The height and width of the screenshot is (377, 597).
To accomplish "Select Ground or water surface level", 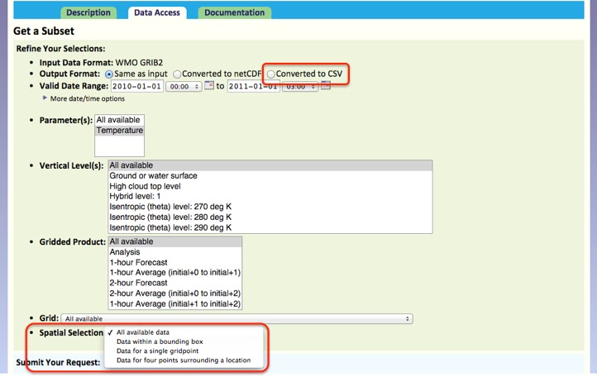I will pos(270,176).
